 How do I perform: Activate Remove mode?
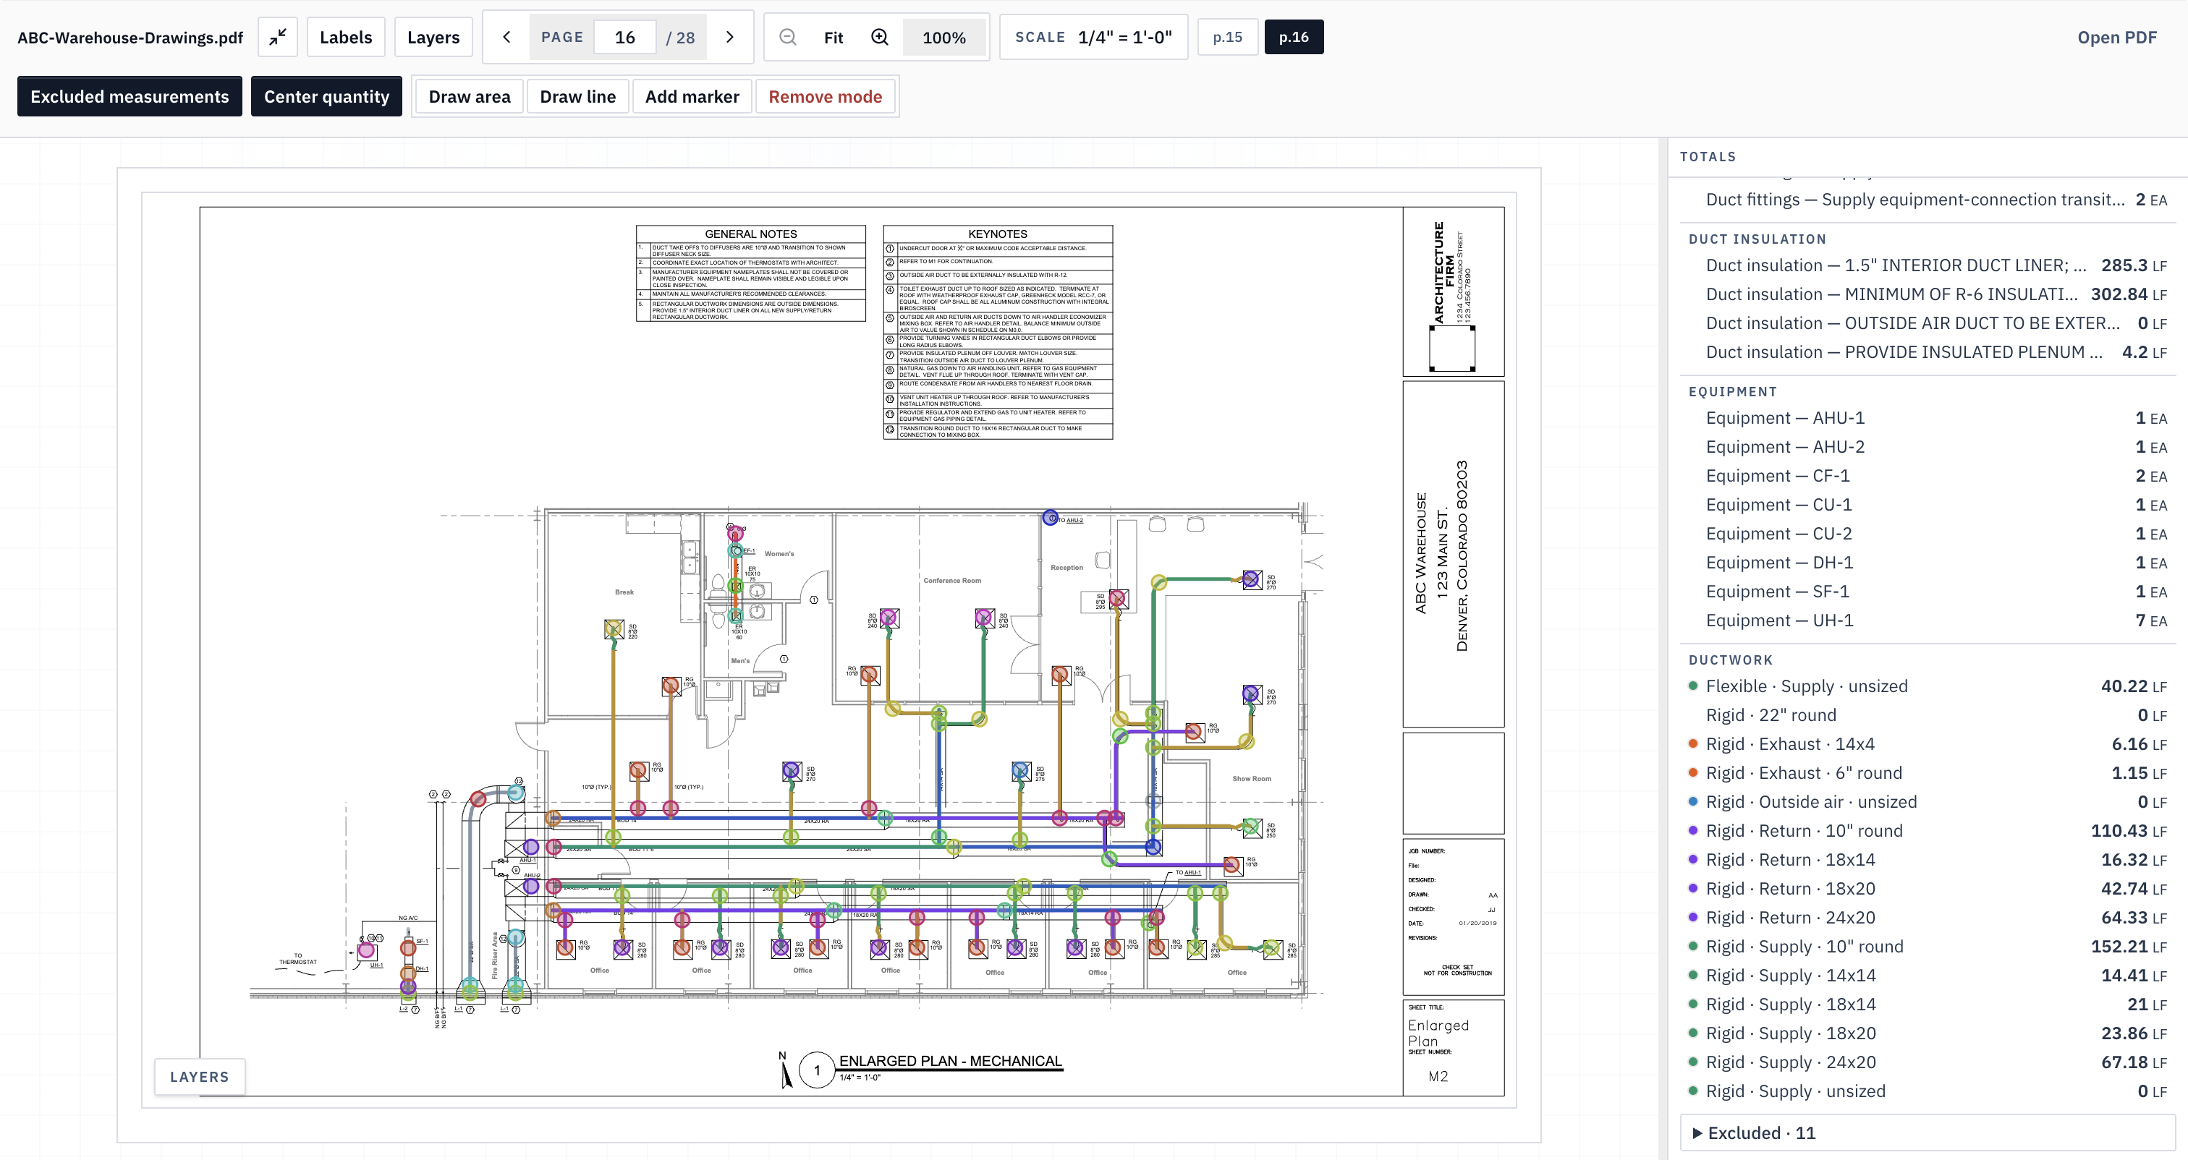click(x=825, y=97)
